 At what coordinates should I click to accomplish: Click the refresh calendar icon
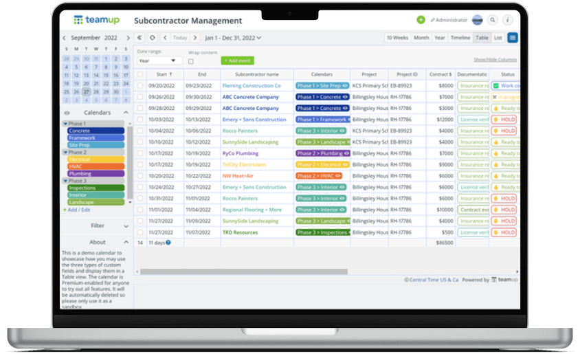point(152,38)
